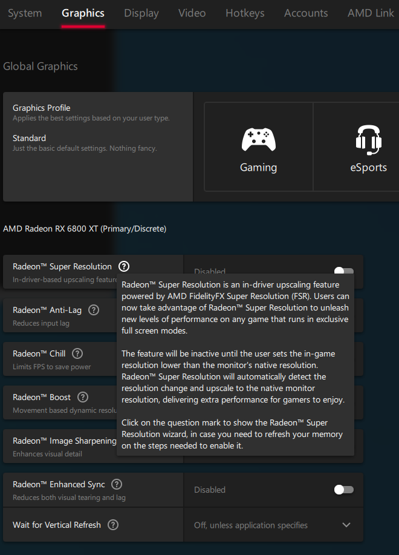Click the Radeon Image Sharpening label

click(x=64, y=441)
